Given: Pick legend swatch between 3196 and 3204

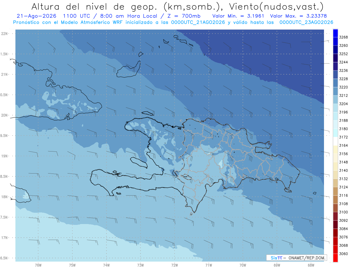Looking at the screenshot, I should click(335, 108).
